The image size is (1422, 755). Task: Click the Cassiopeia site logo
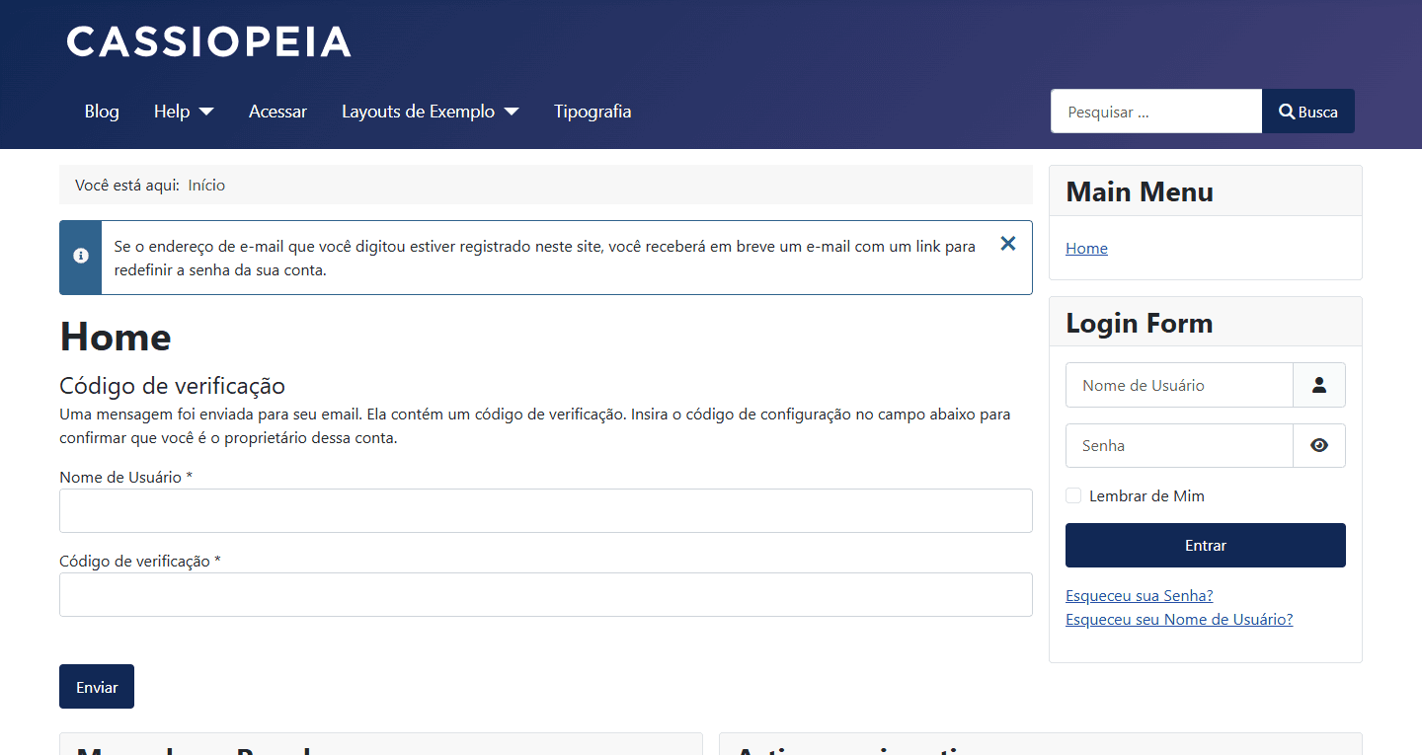pos(208,42)
